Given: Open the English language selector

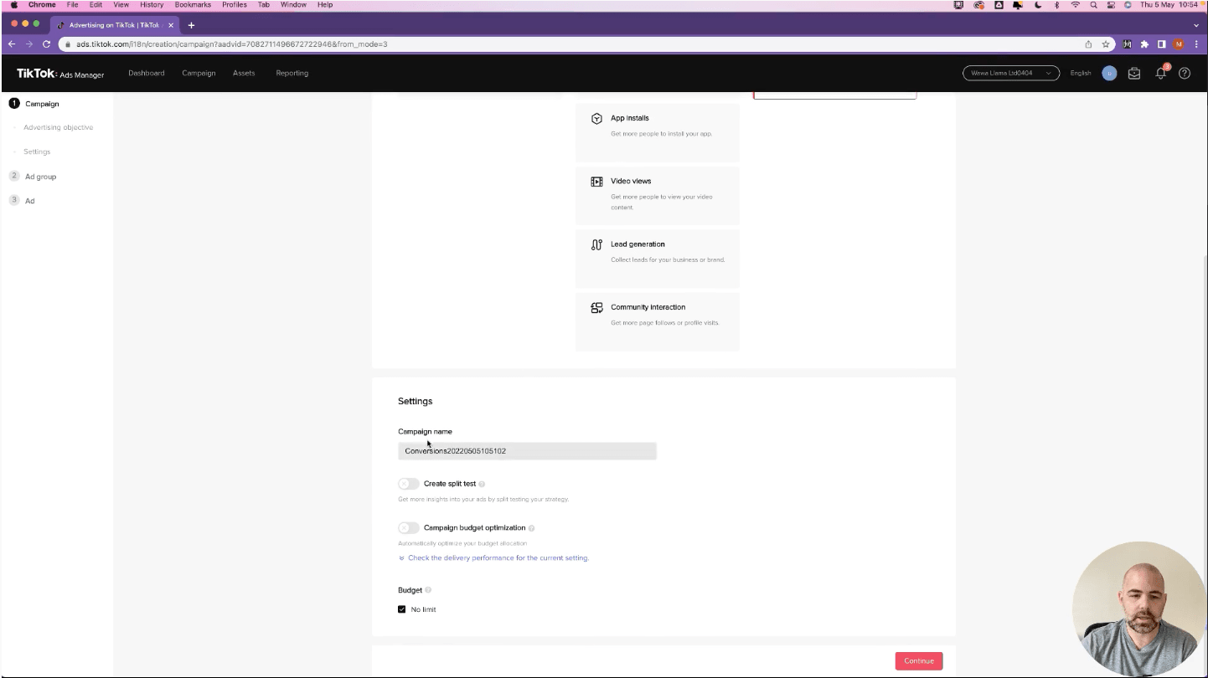Looking at the screenshot, I should point(1080,74).
